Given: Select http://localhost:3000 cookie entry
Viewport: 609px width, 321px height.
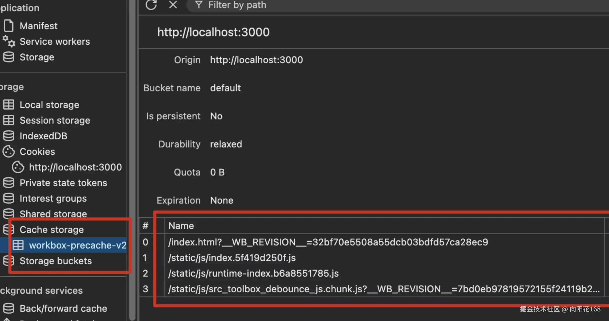Looking at the screenshot, I should tap(75, 167).
